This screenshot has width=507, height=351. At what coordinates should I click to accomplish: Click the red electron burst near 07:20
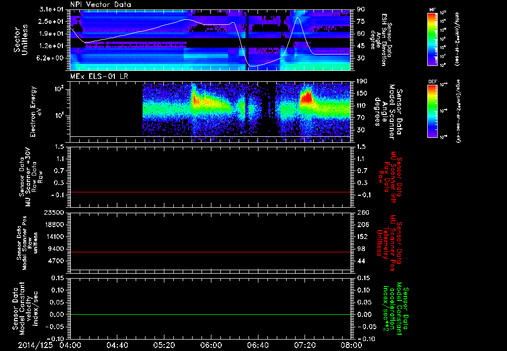306,97
